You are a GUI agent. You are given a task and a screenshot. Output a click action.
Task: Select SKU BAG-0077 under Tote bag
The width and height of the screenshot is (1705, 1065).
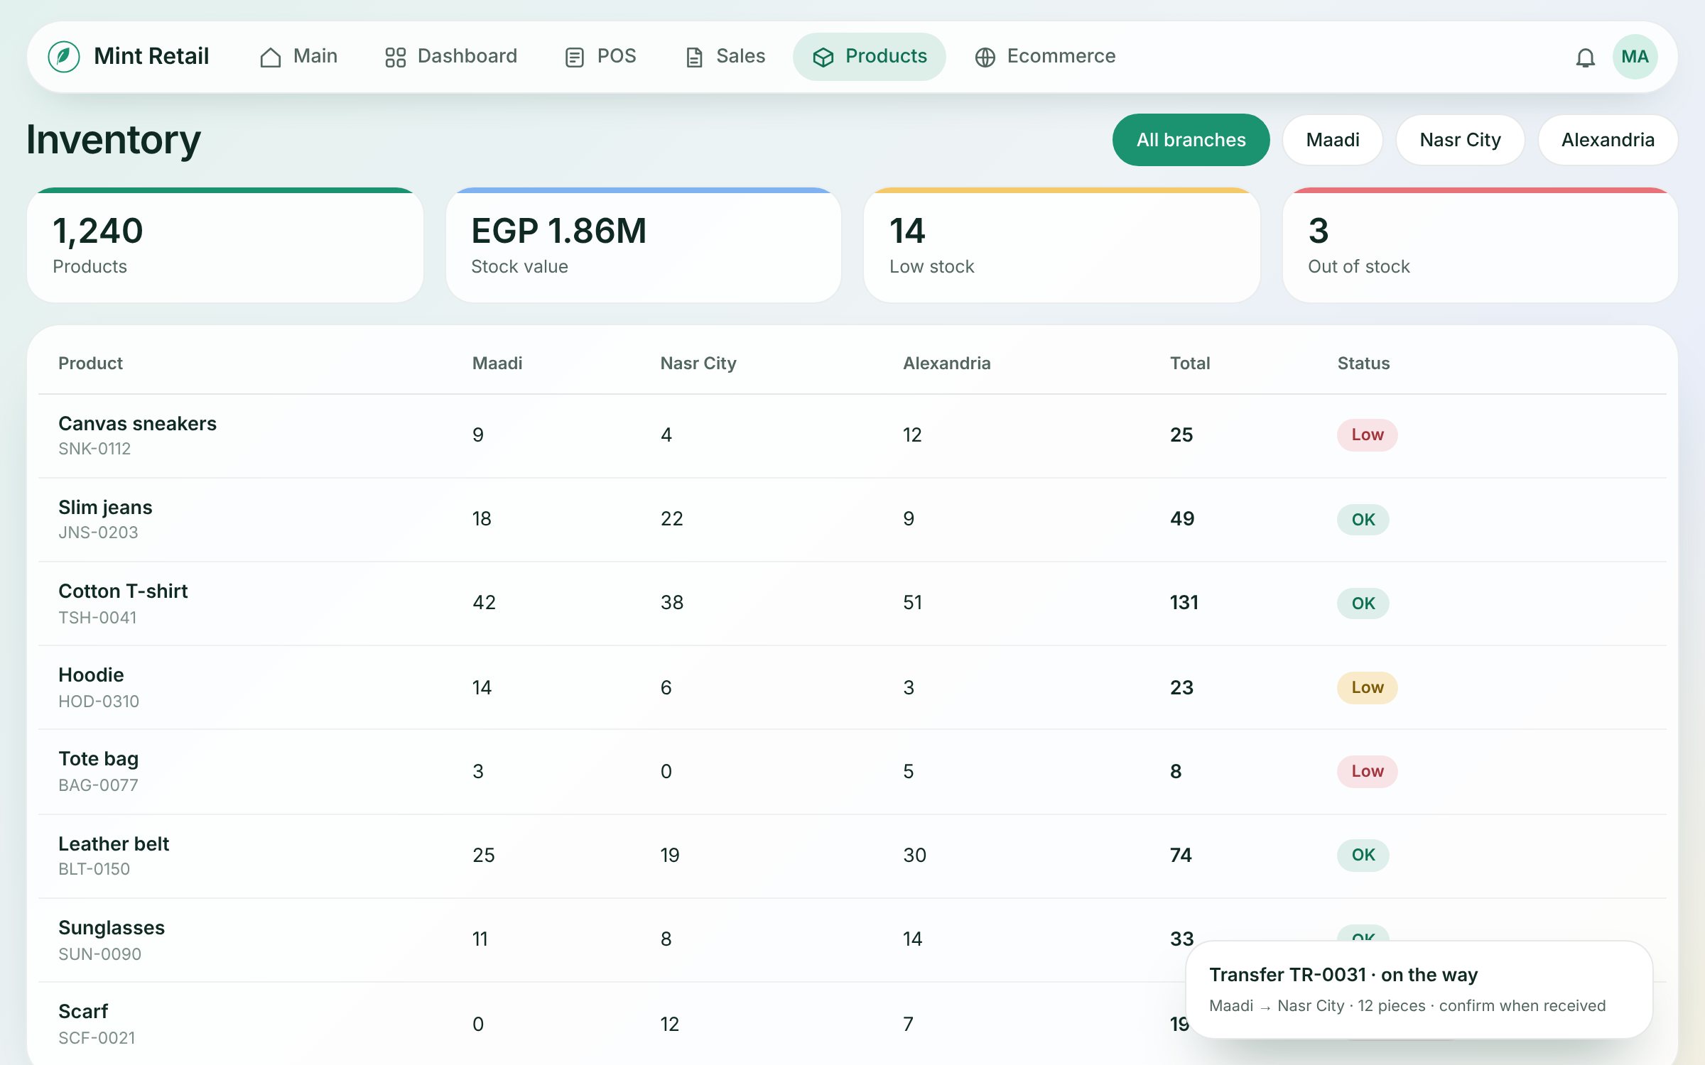98,785
